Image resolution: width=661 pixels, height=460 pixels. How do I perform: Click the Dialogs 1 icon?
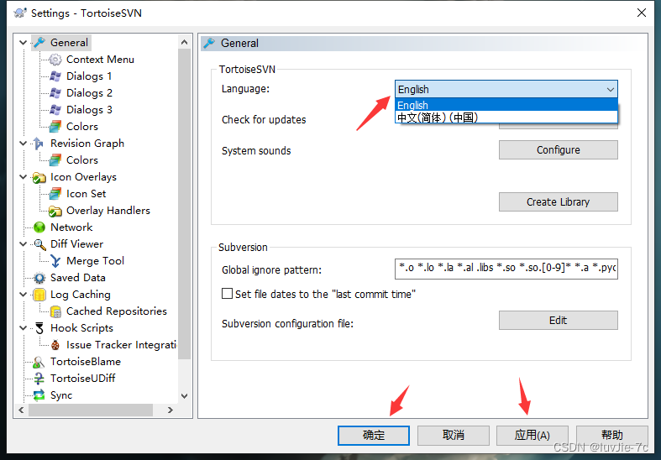[x=55, y=76]
